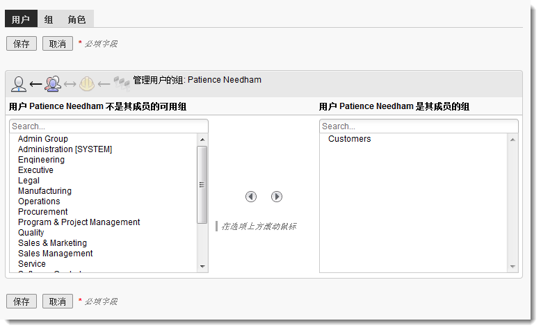This screenshot has height=330, width=541.
Task: Select the Service group
Action: pos(32,263)
